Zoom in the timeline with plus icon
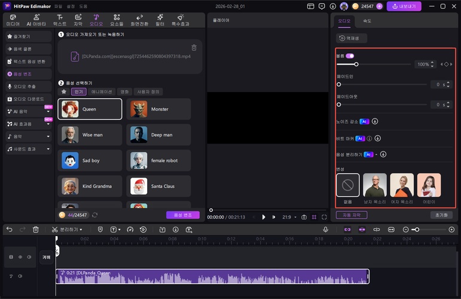 (452, 230)
